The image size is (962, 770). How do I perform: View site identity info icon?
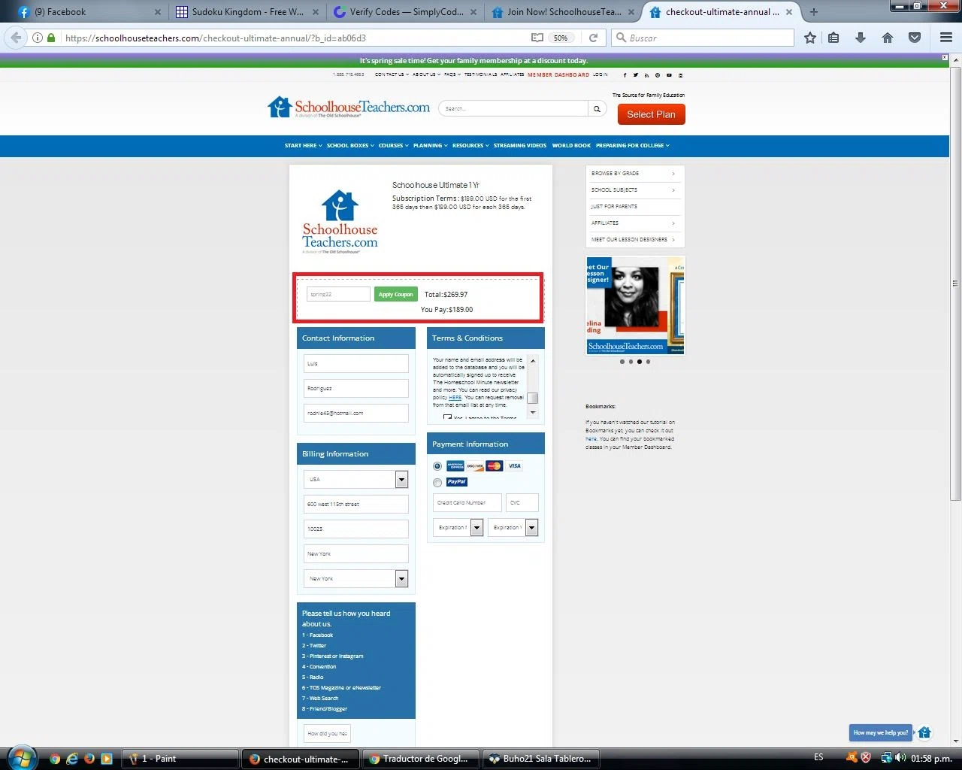[x=38, y=38]
